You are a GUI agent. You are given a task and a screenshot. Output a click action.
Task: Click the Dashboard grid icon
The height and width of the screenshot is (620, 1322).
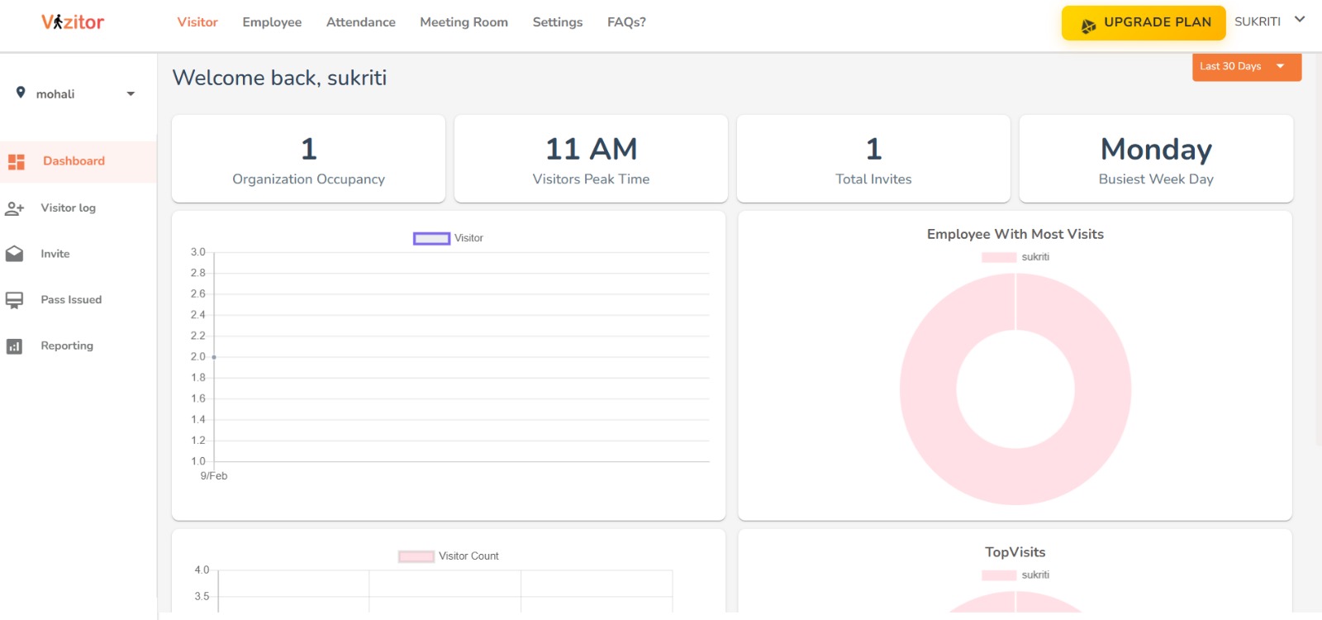(x=17, y=161)
